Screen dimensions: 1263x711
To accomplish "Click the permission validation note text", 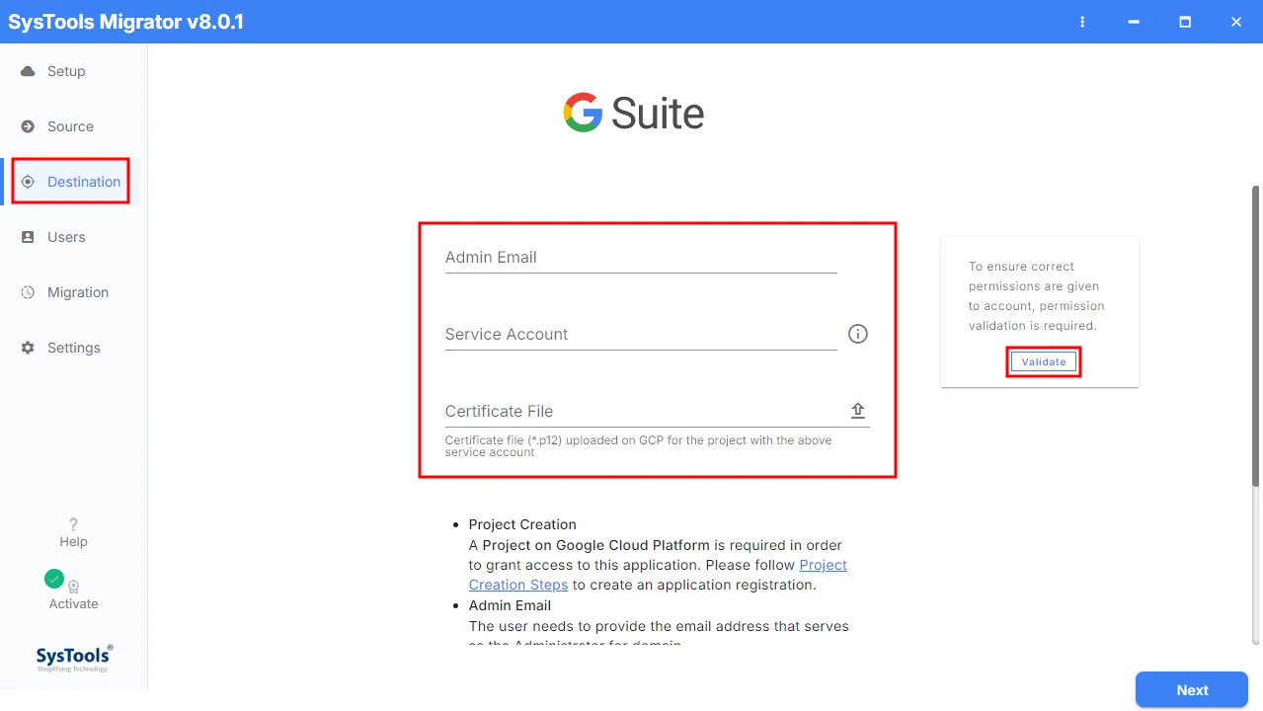I will click(1037, 296).
